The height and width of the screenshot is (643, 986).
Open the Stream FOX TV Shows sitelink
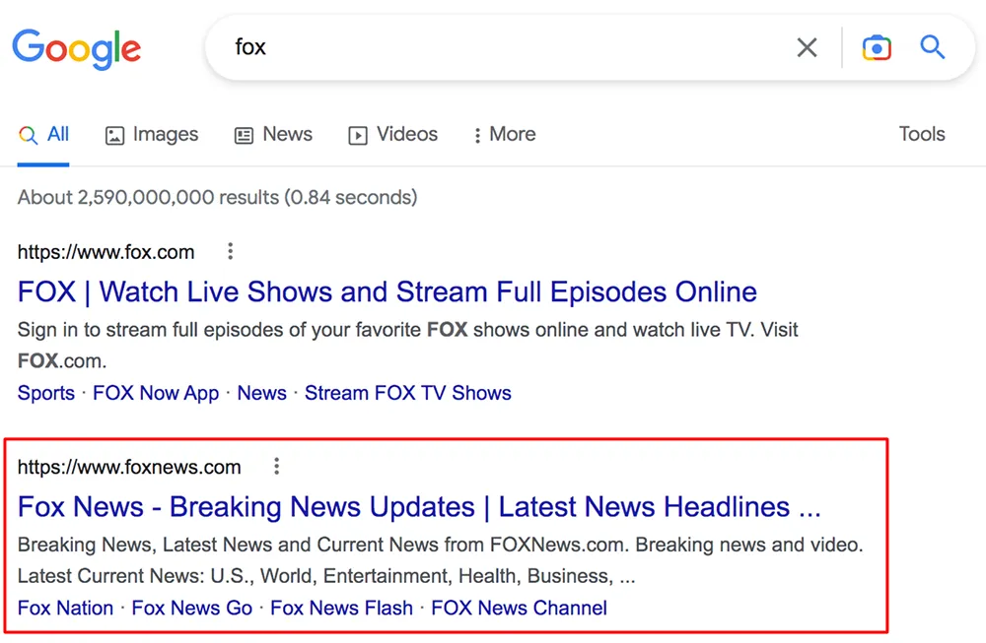click(x=408, y=393)
